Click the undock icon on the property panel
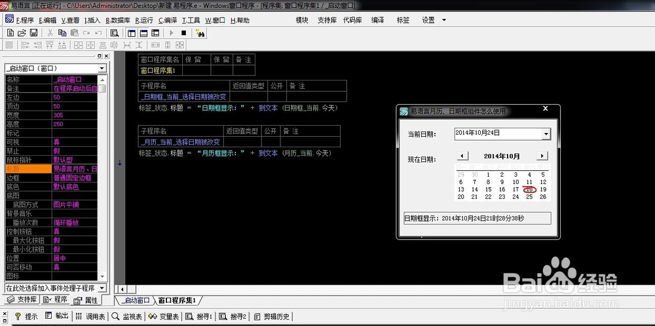The height and width of the screenshot is (326, 655). click(x=100, y=56)
